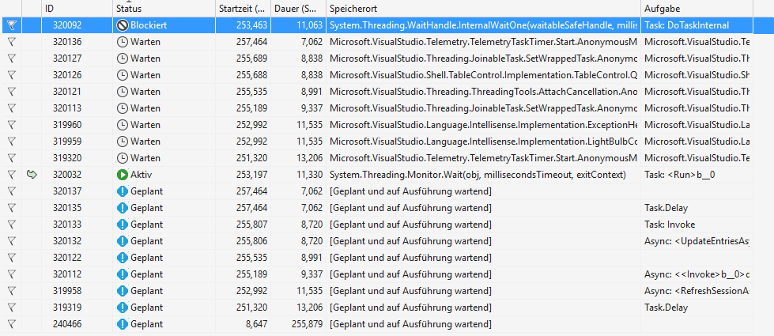Click the blue Geplant icon for task 320112

122,274
